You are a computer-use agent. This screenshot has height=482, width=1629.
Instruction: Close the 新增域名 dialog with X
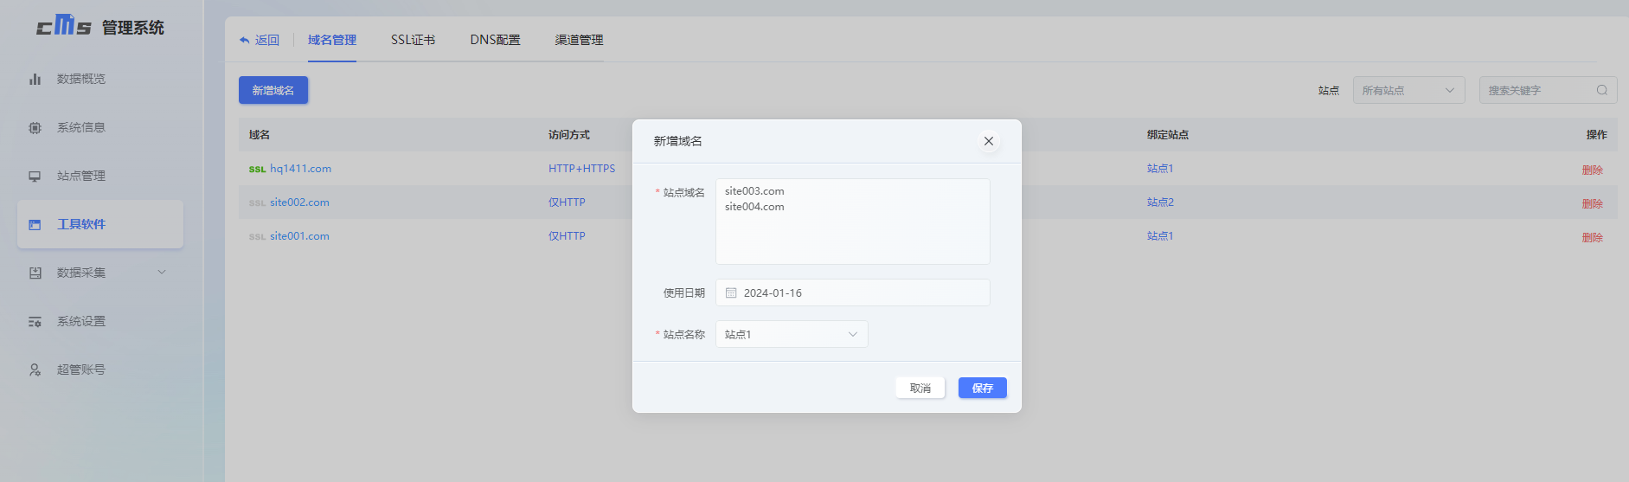tap(989, 141)
